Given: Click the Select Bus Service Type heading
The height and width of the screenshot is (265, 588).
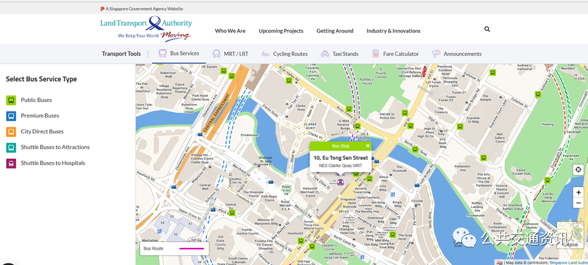Looking at the screenshot, I should (x=41, y=79).
